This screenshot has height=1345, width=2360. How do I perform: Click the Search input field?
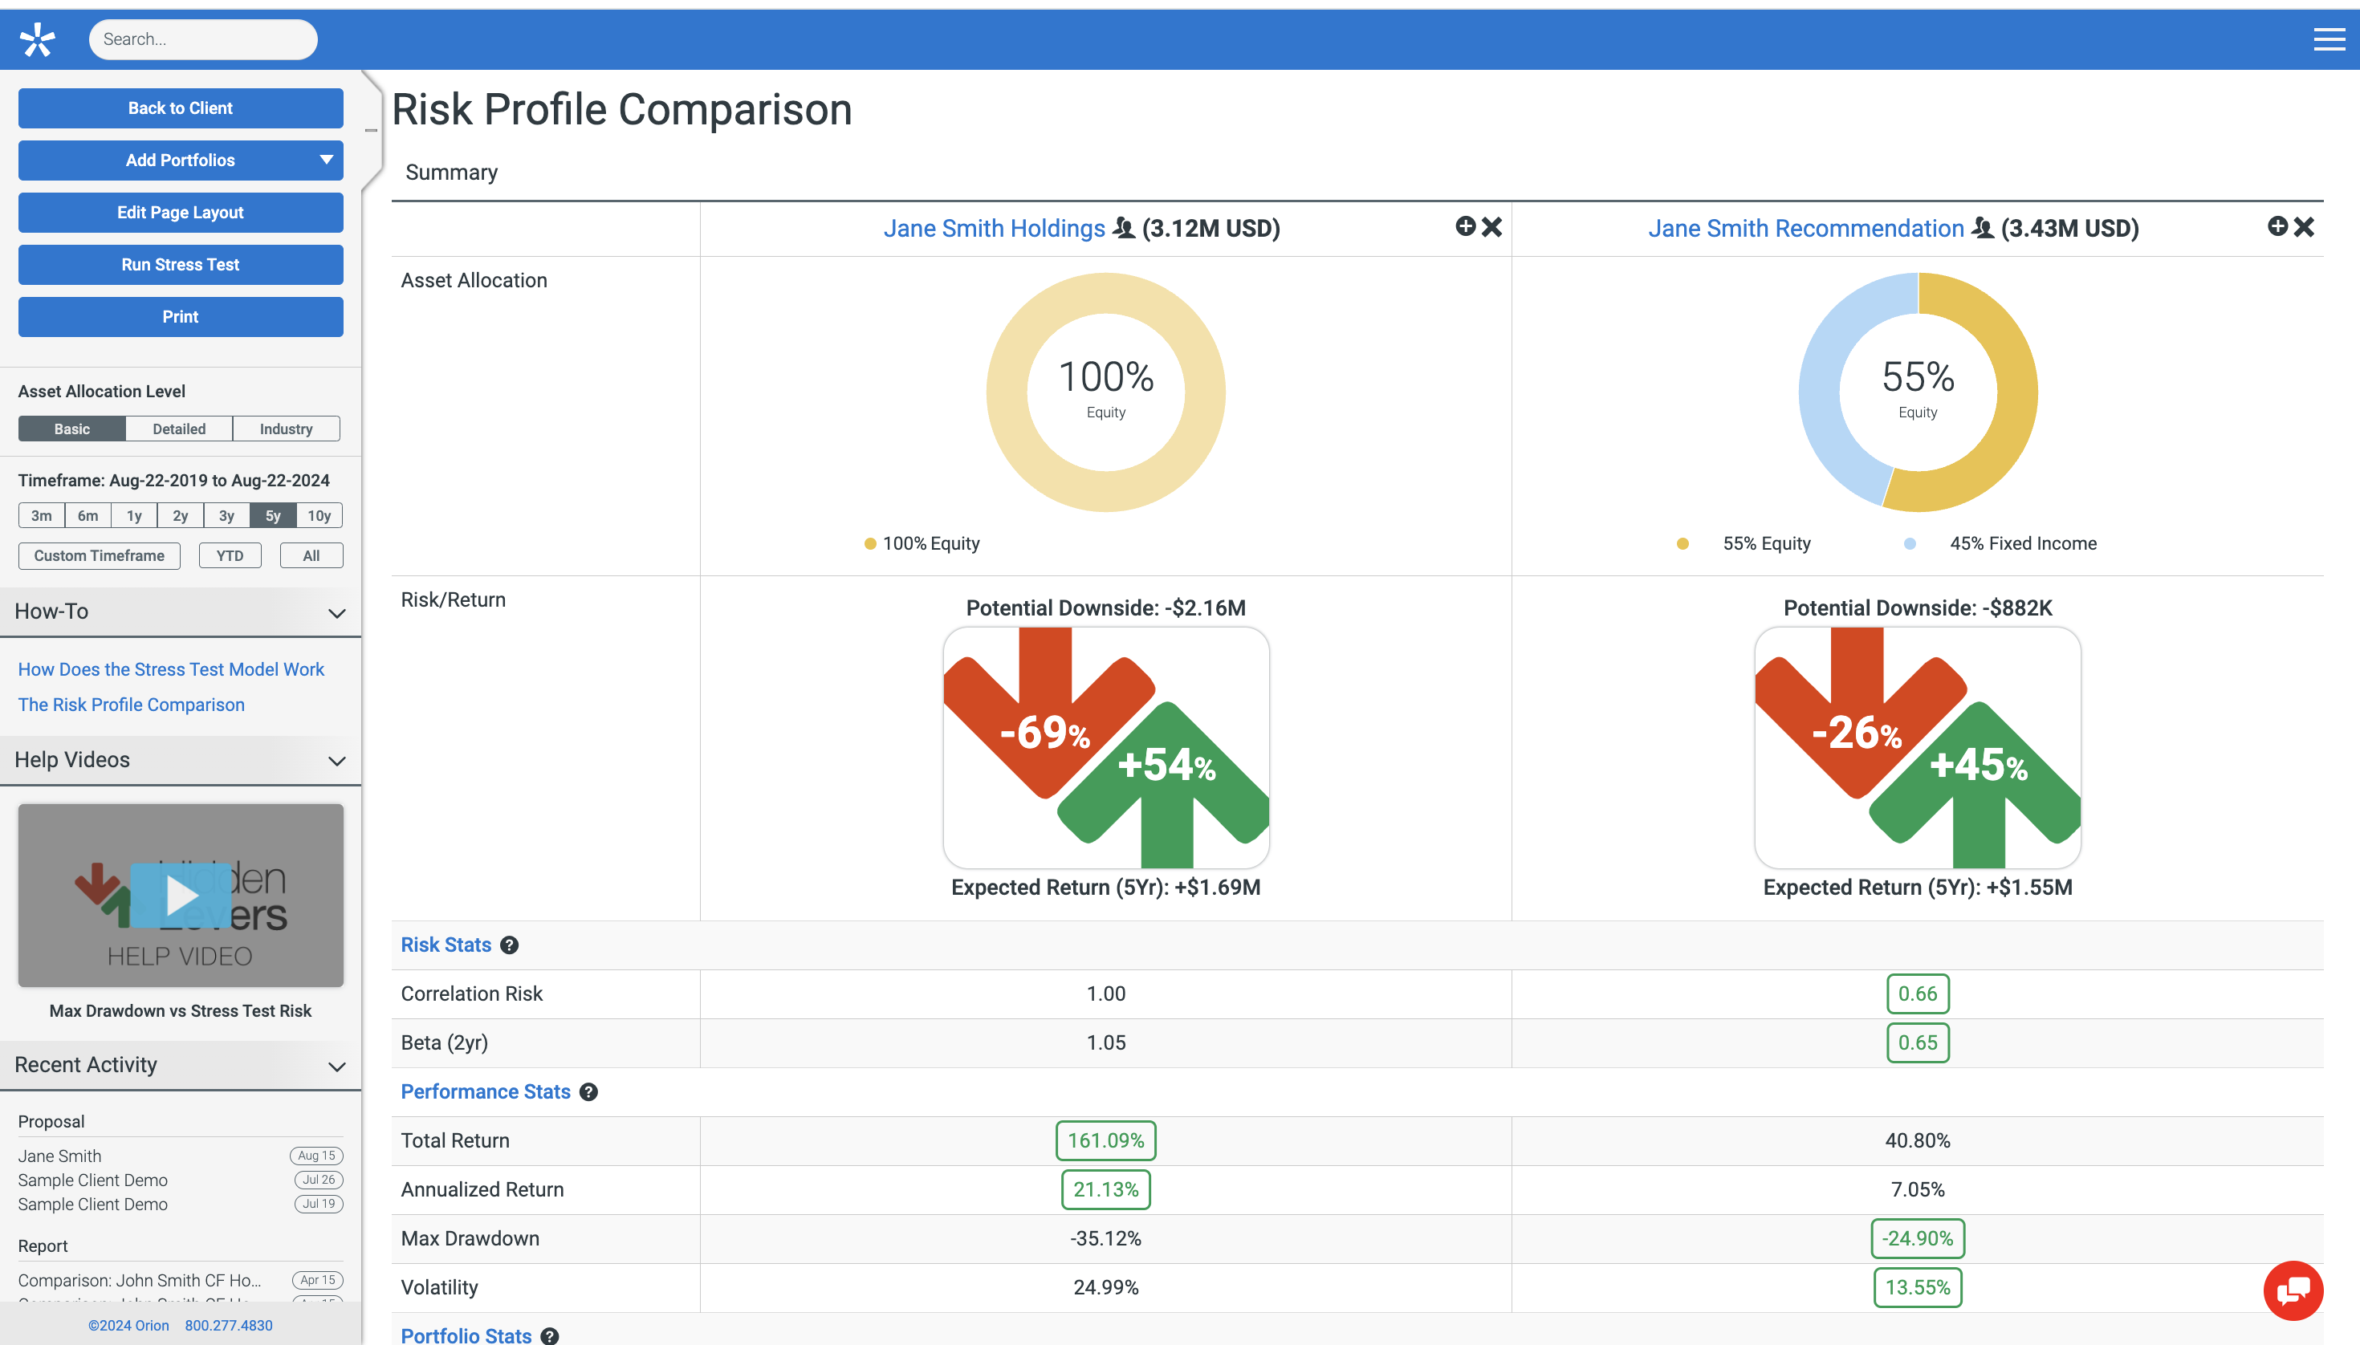point(203,39)
